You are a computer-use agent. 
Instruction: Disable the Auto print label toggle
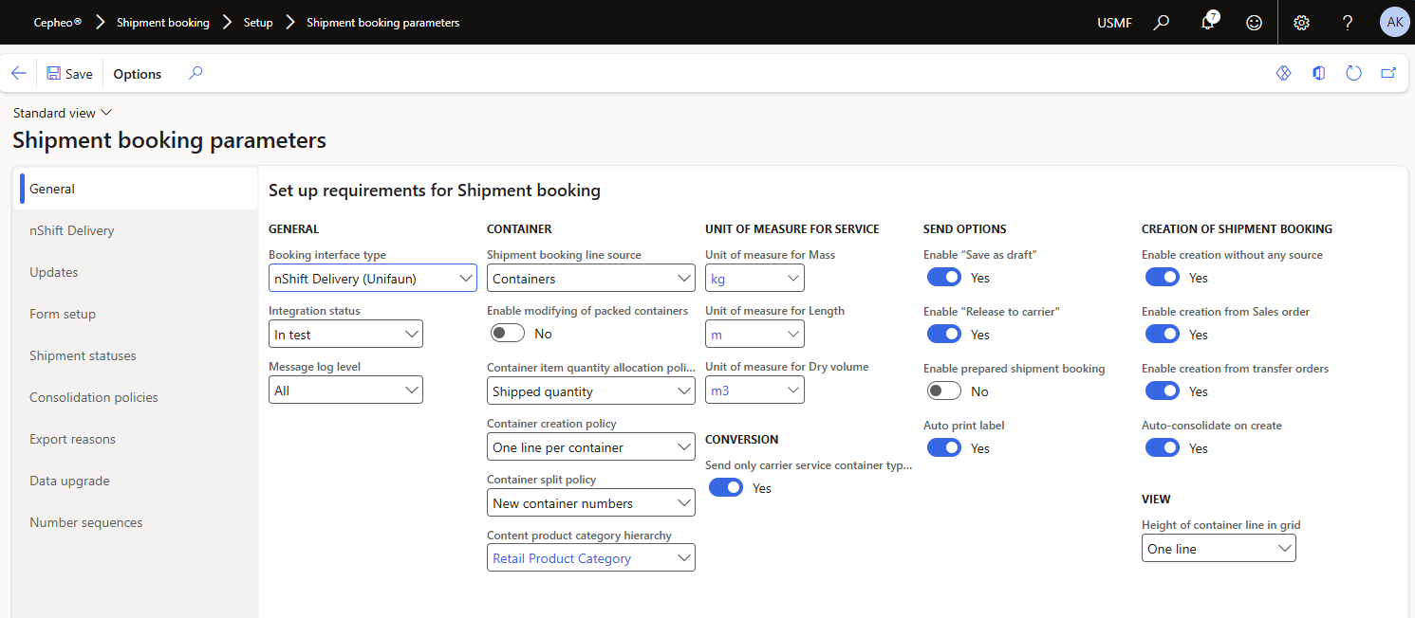tap(944, 447)
